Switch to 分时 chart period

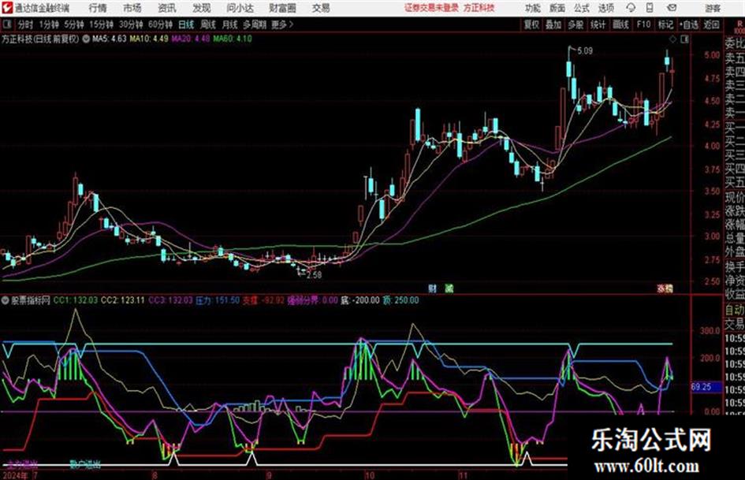[26, 24]
